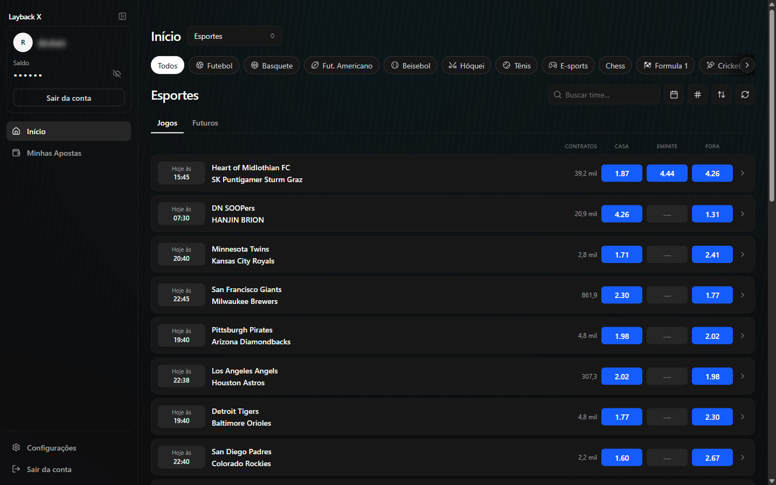Filter by E-sports chip

point(568,65)
